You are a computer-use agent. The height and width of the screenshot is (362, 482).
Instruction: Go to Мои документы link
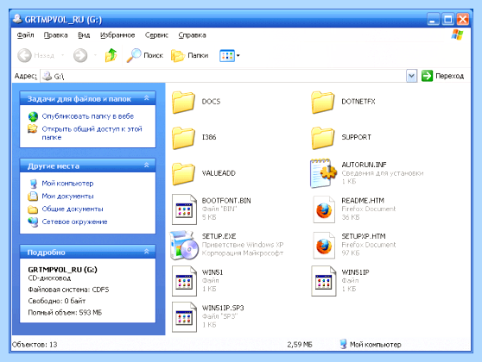pos(67,196)
